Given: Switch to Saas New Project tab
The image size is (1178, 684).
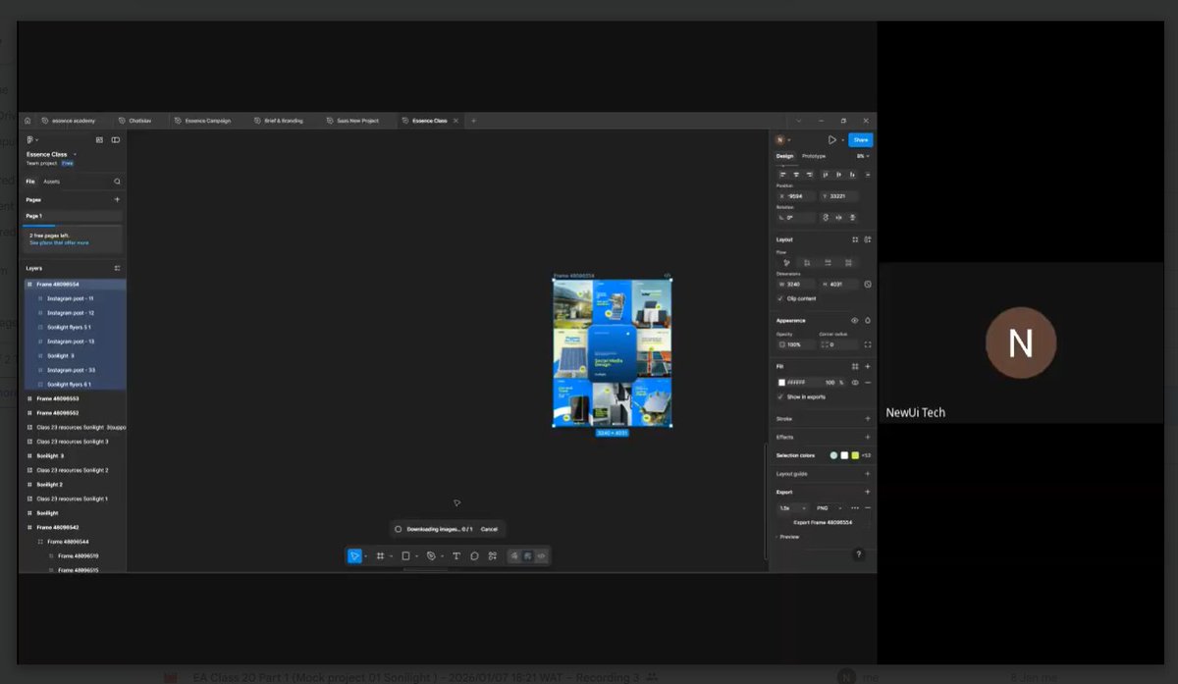Looking at the screenshot, I should 352,121.
